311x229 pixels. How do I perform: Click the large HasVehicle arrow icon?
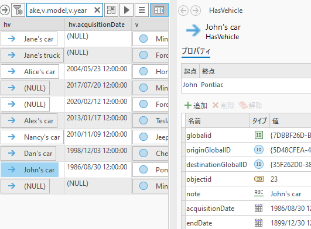pyautogui.click(x=193, y=30)
